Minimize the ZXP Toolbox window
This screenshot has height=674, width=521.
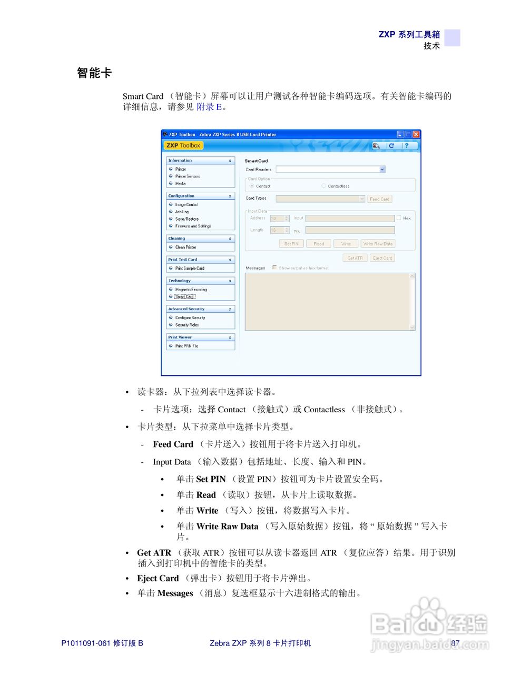(x=400, y=134)
